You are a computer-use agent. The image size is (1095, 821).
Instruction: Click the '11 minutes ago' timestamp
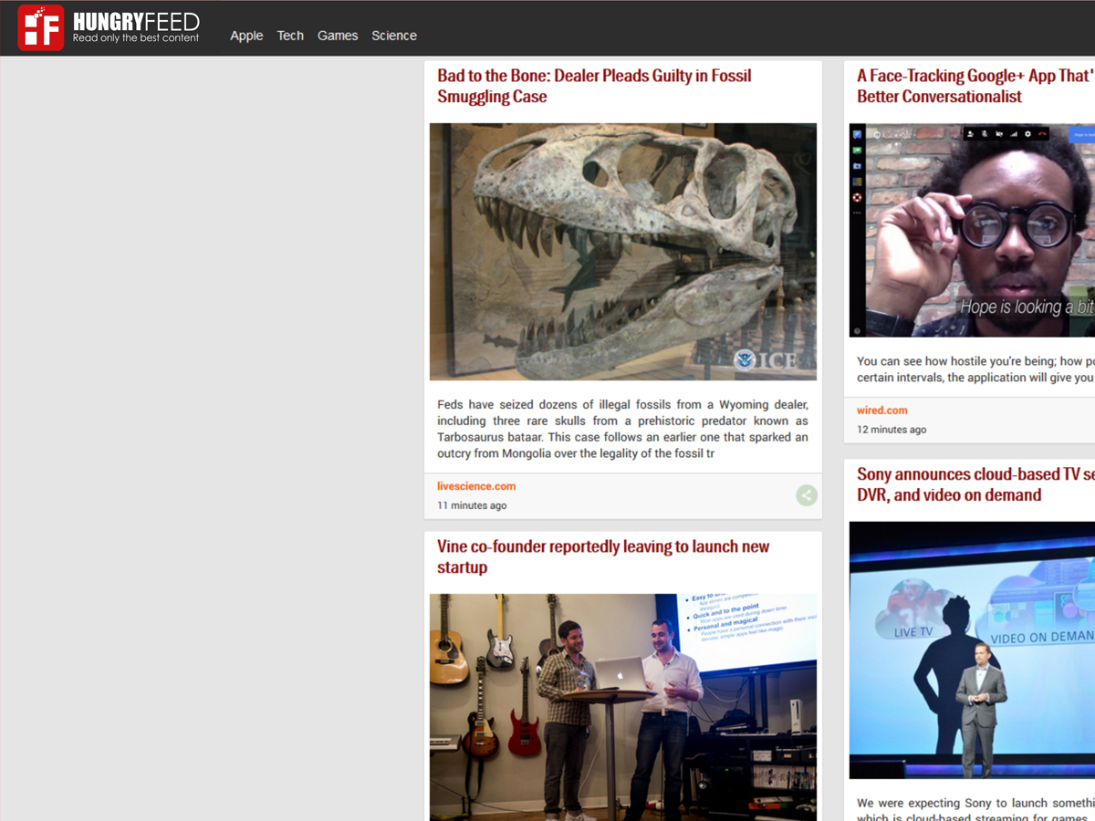pos(472,505)
